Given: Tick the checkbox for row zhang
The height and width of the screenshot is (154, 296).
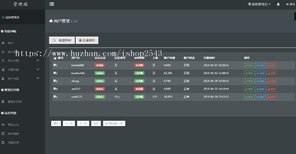Looking at the screenshot, I should [x=55, y=81].
